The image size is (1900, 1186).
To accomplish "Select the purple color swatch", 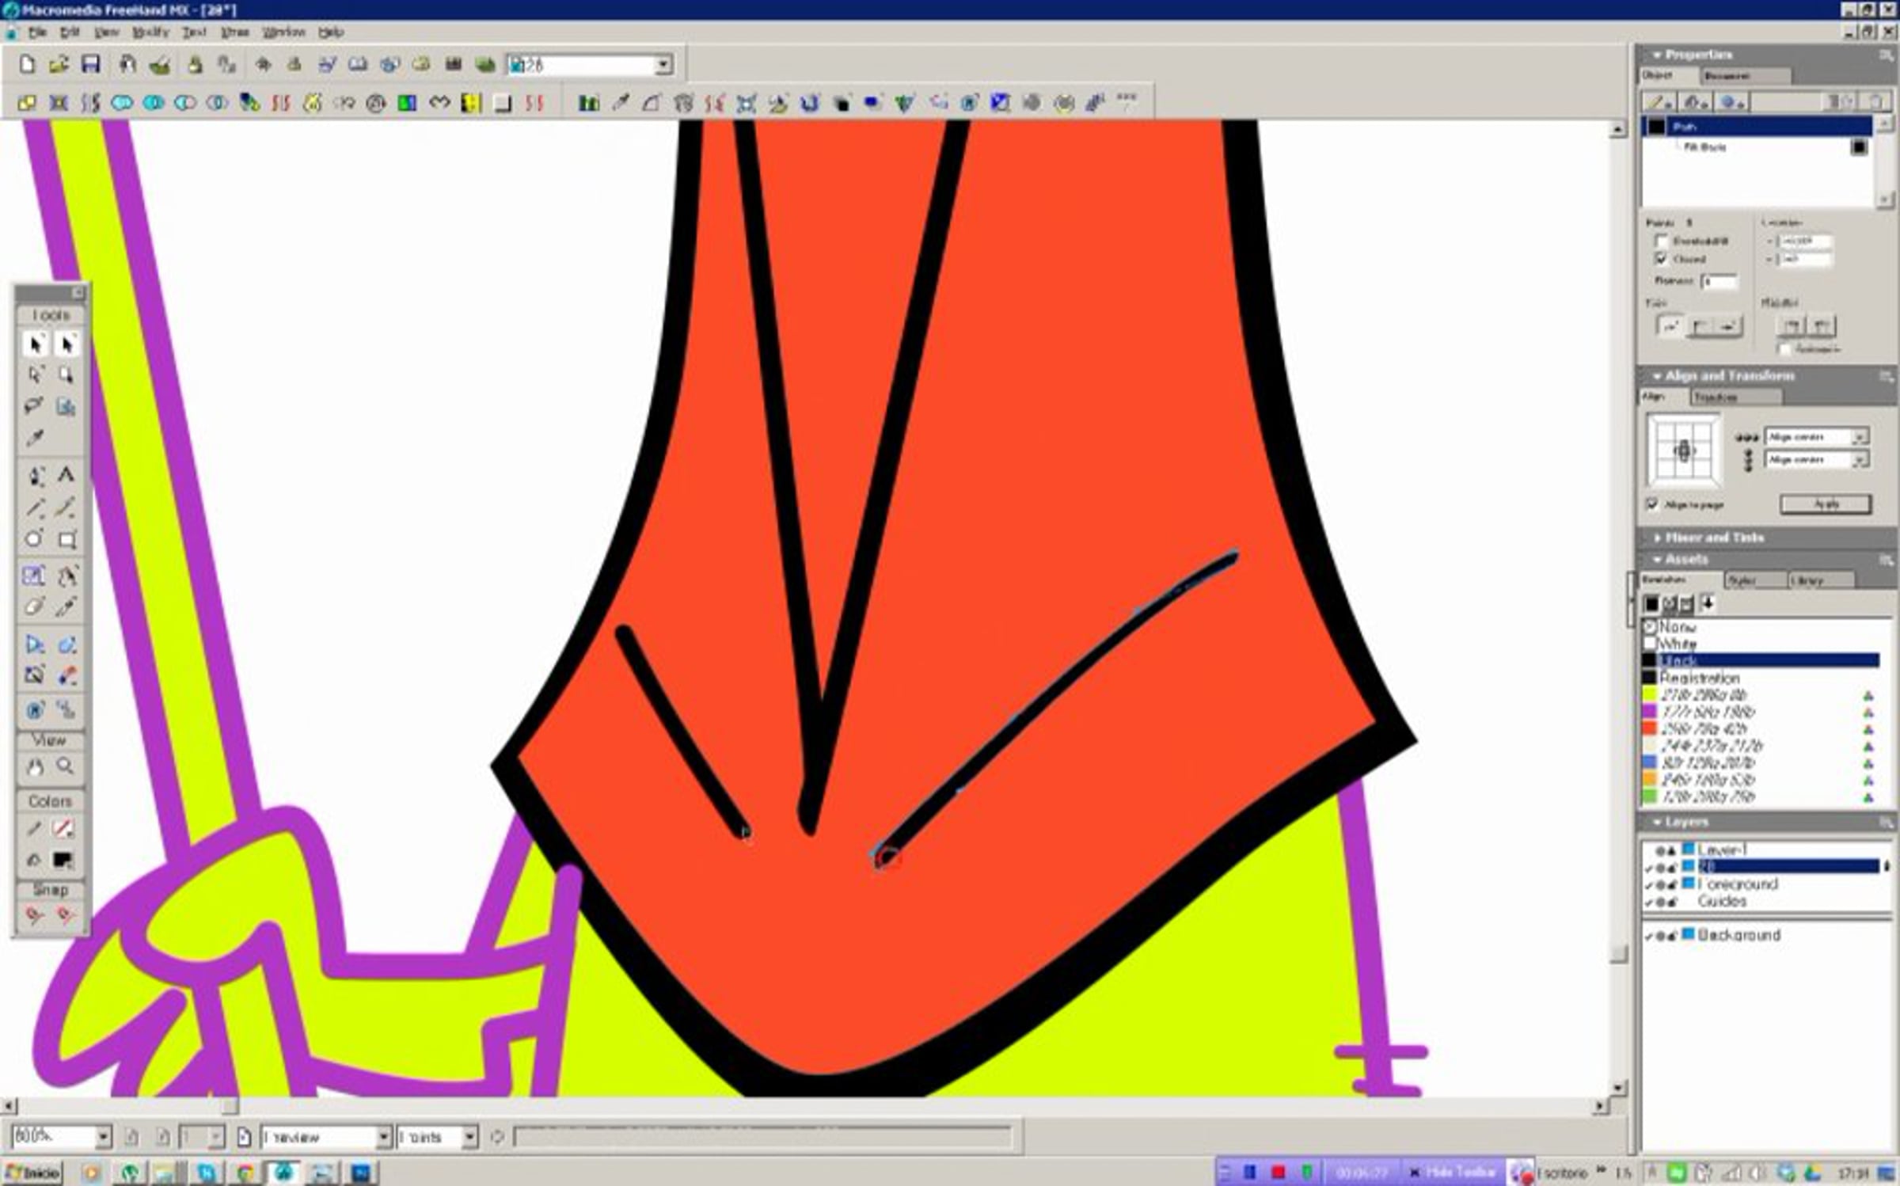I will [x=1650, y=712].
